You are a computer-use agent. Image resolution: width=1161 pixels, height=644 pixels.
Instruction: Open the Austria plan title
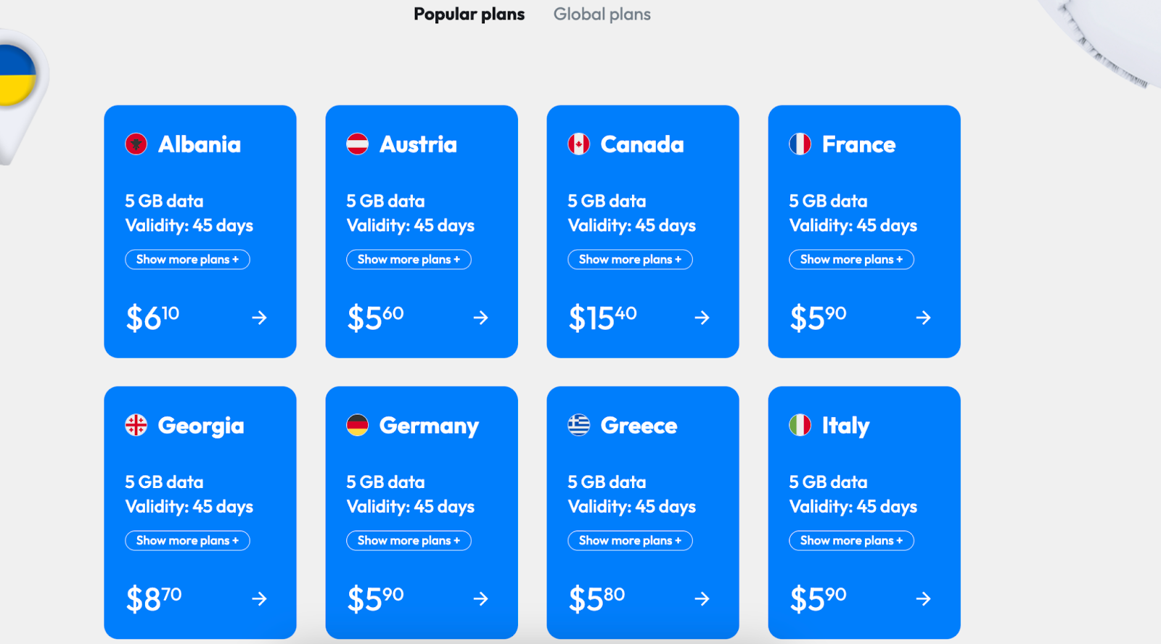click(x=418, y=144)
